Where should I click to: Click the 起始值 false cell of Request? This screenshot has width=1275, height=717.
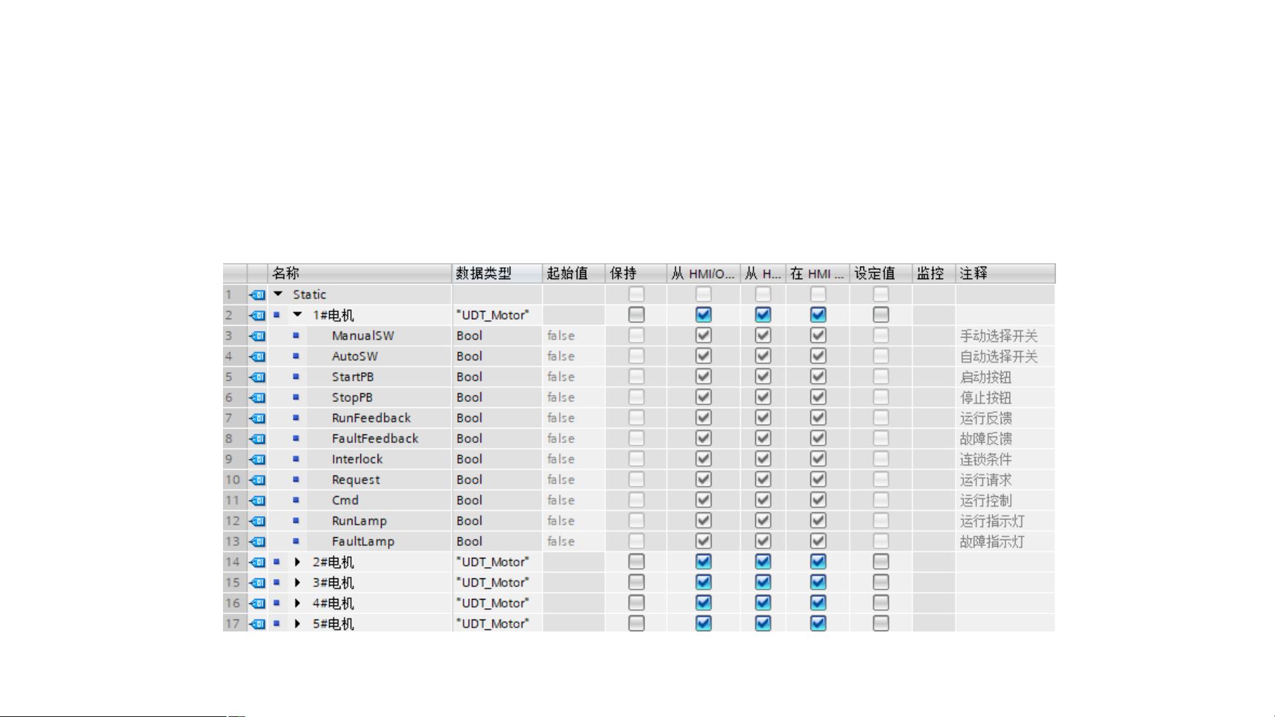tap(561, 480)
